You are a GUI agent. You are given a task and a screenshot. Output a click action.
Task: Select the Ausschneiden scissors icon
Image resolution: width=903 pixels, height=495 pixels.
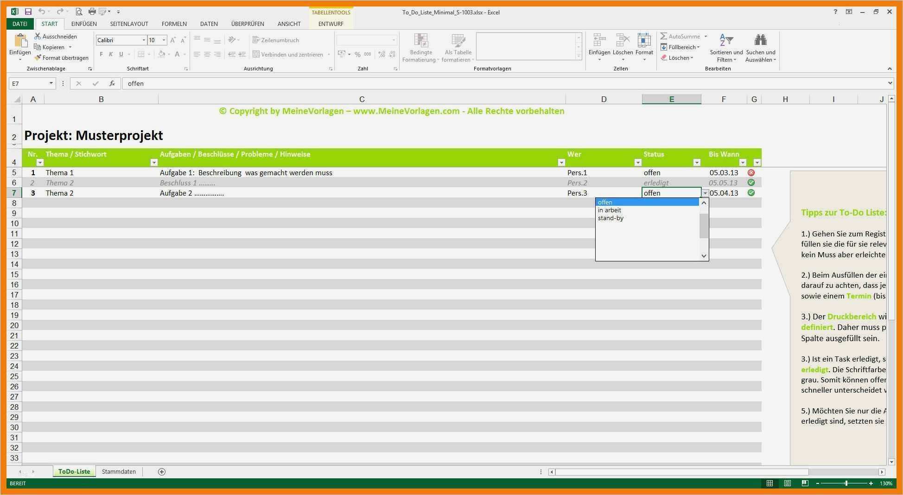point(38,36)
